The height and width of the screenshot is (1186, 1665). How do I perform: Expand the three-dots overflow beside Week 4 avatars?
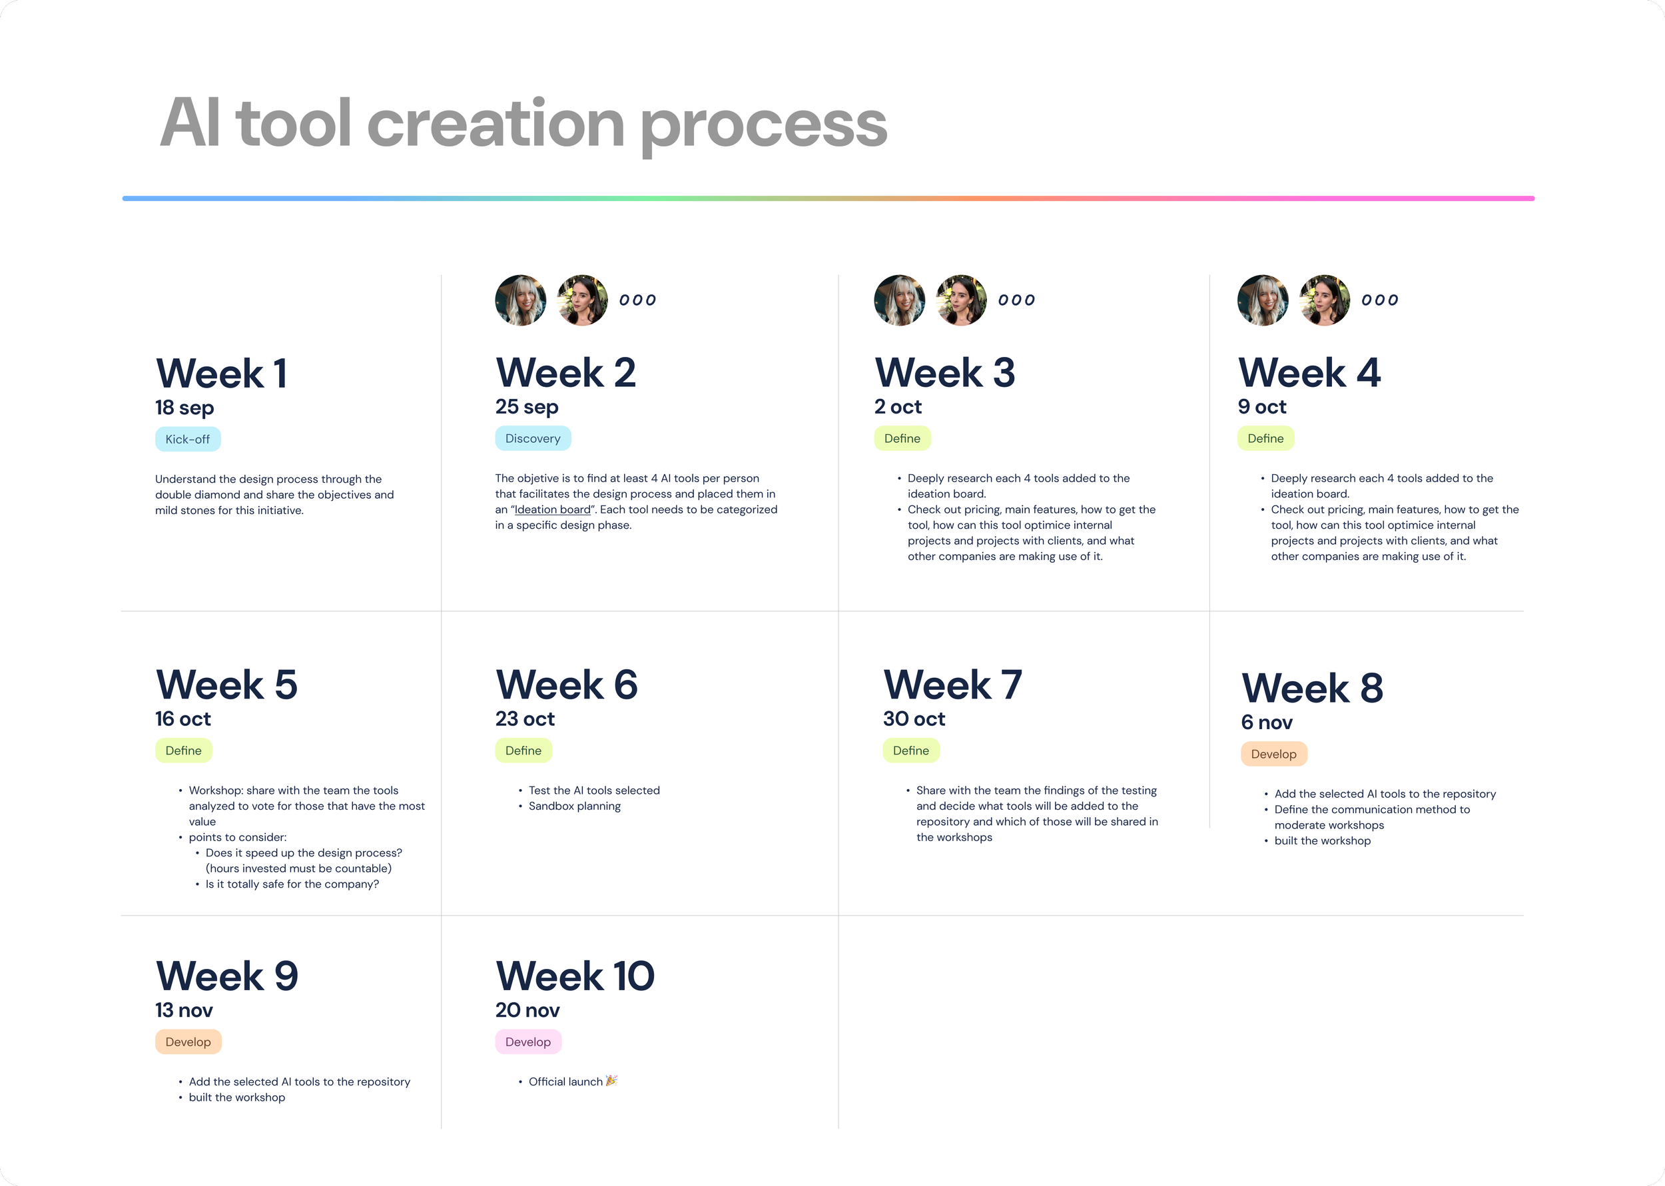point(1379,300)
